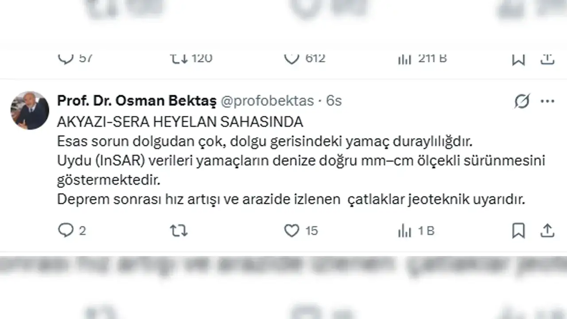567x319 pixels.
Task: Select the 15 likes count
Action: click(x=310, y=230)
